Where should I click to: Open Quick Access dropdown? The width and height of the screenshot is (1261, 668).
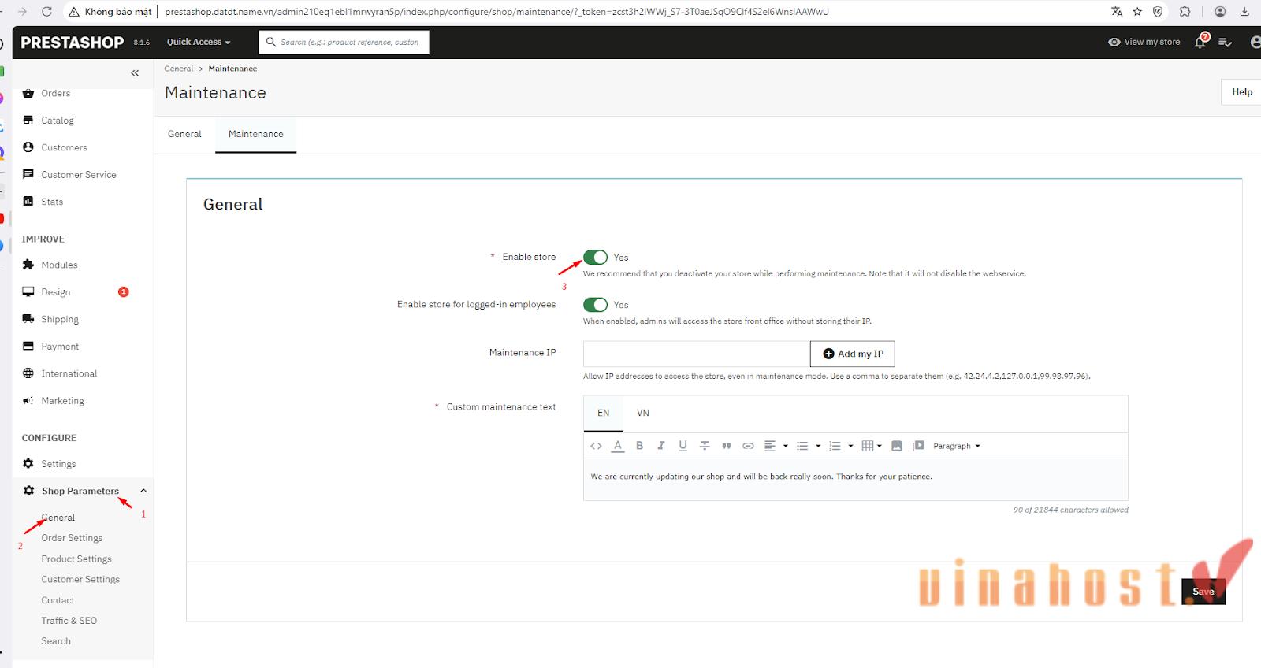coord(199,42)
